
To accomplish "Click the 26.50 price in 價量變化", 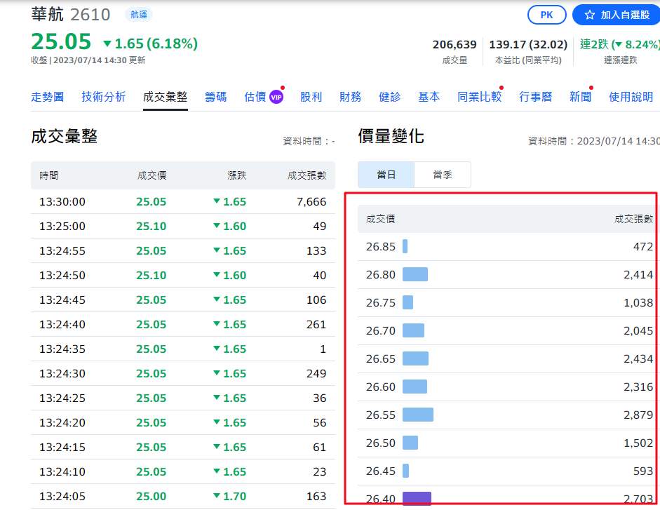I will click(x=381, y=443).
